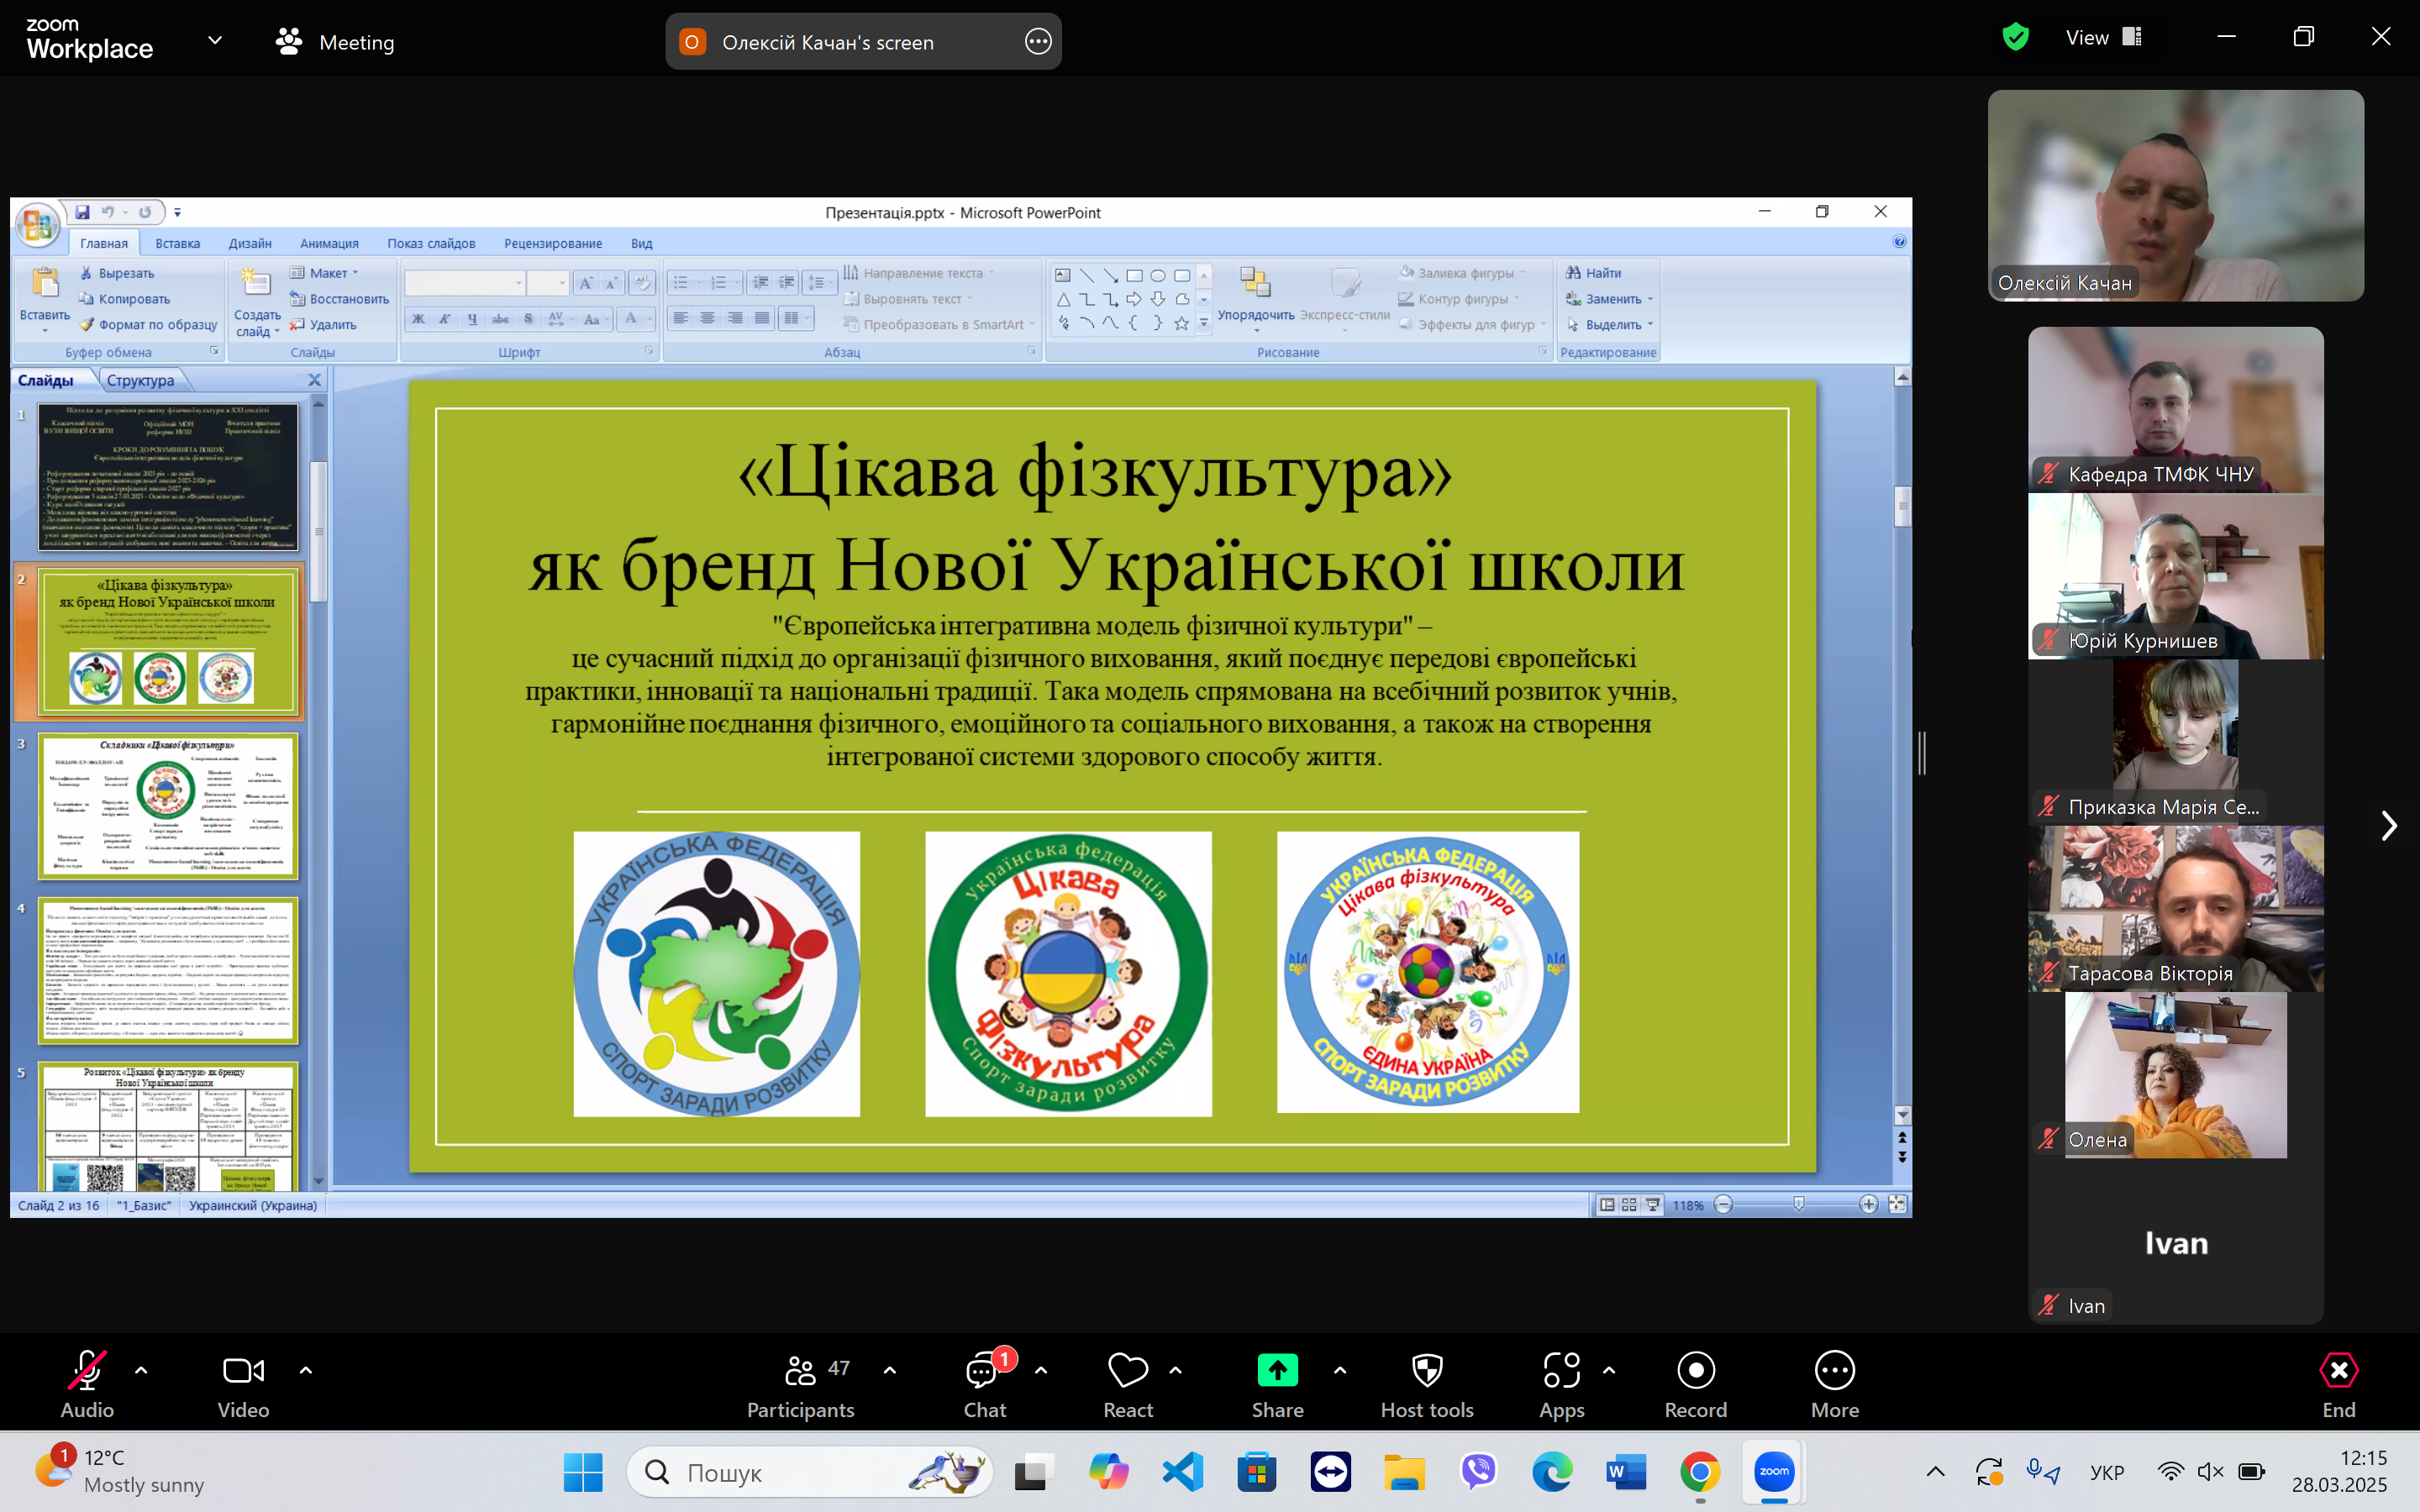Click slideshow view icon in status bar
Image resolution: width=2420 pixels, height=1512 pixels.
pos(1652,1205)
